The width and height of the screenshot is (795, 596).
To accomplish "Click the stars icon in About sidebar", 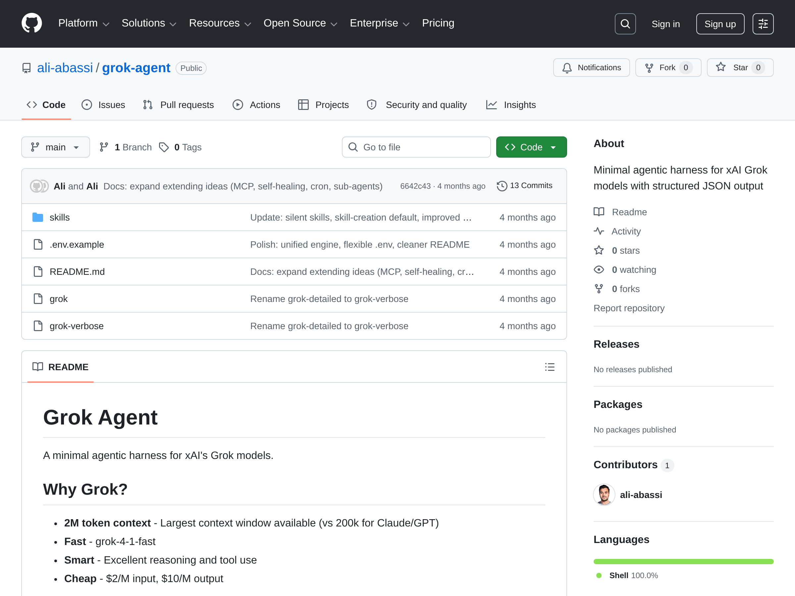I will tap(599, 250).
